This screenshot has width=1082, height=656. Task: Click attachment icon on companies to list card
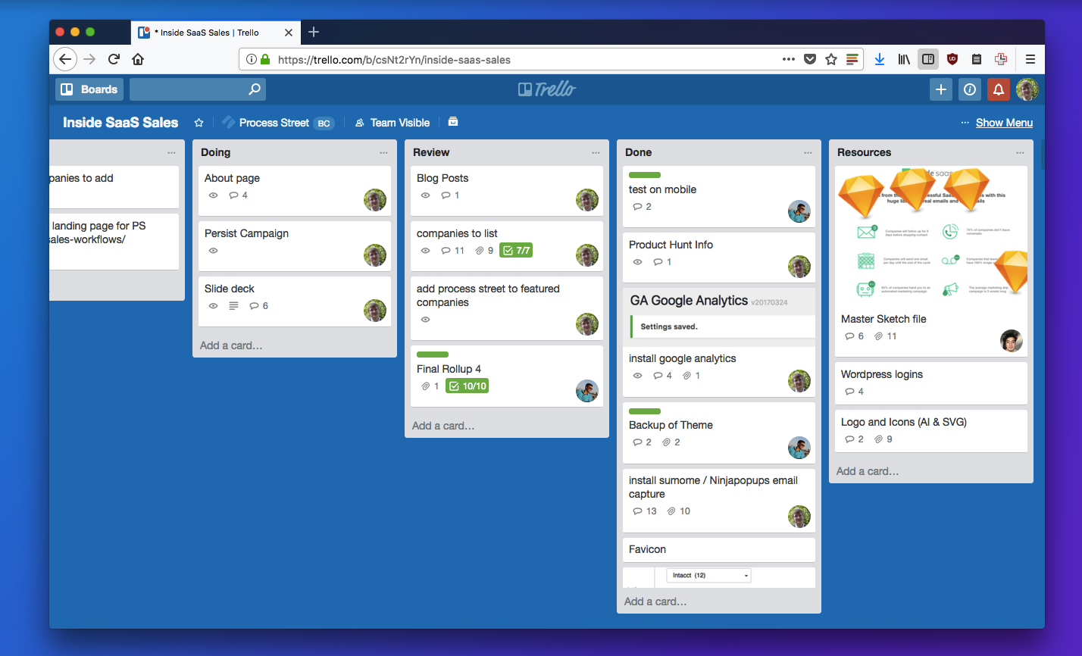(x=480, y=251)
